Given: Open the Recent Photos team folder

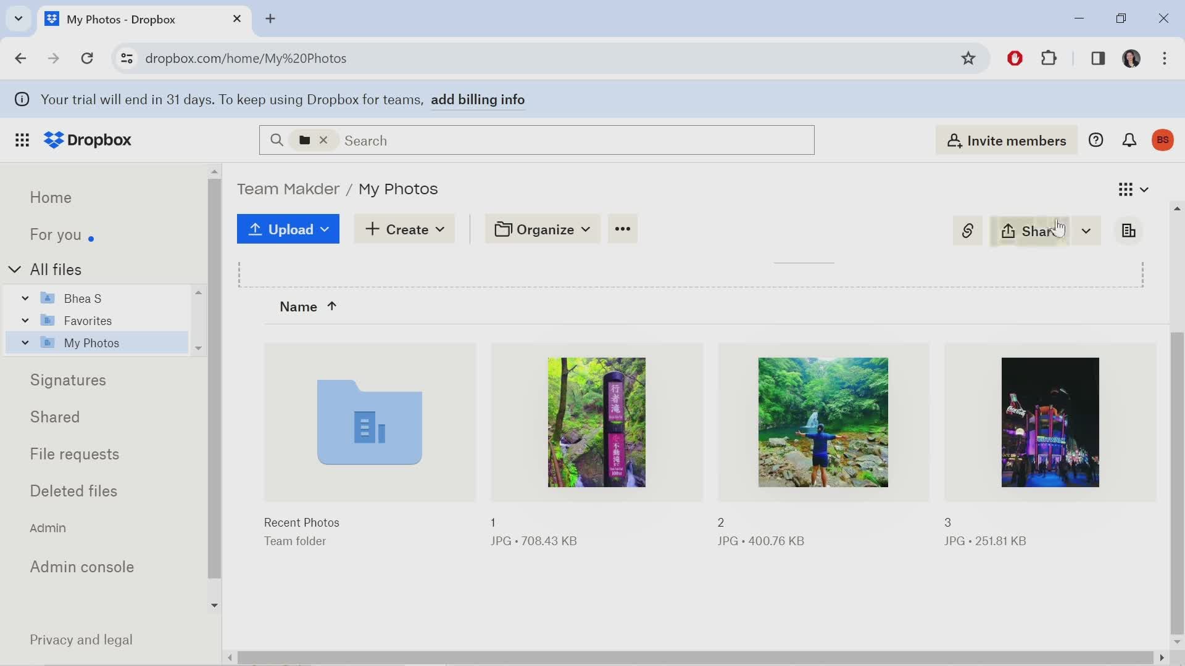Looking at the screenshot, I should [370, 422].
